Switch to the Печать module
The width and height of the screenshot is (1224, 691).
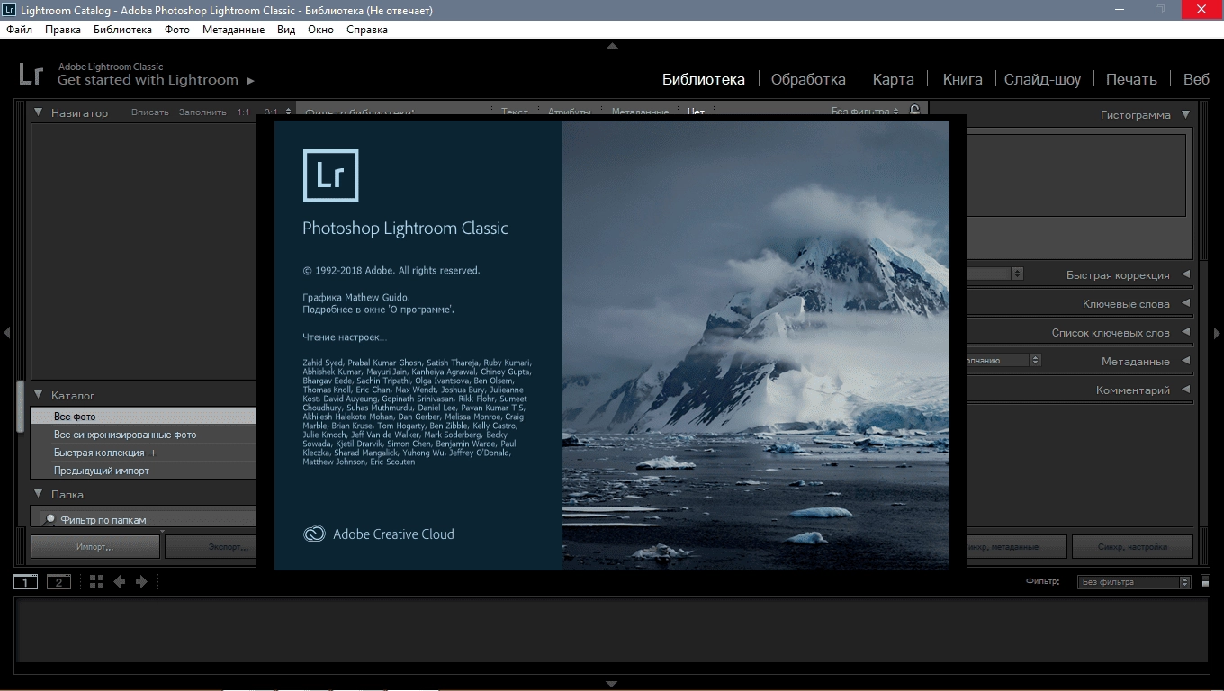coord(1131,79)
